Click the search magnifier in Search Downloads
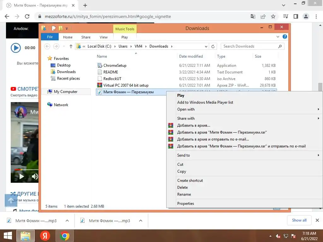The width and height of the screenshot is (323, 242). (280, 47)
